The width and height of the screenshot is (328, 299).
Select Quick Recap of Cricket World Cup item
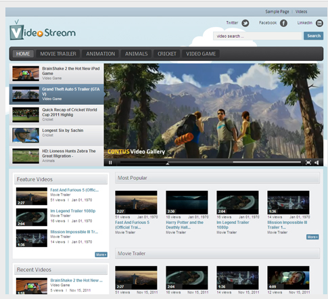coord(56,115)
